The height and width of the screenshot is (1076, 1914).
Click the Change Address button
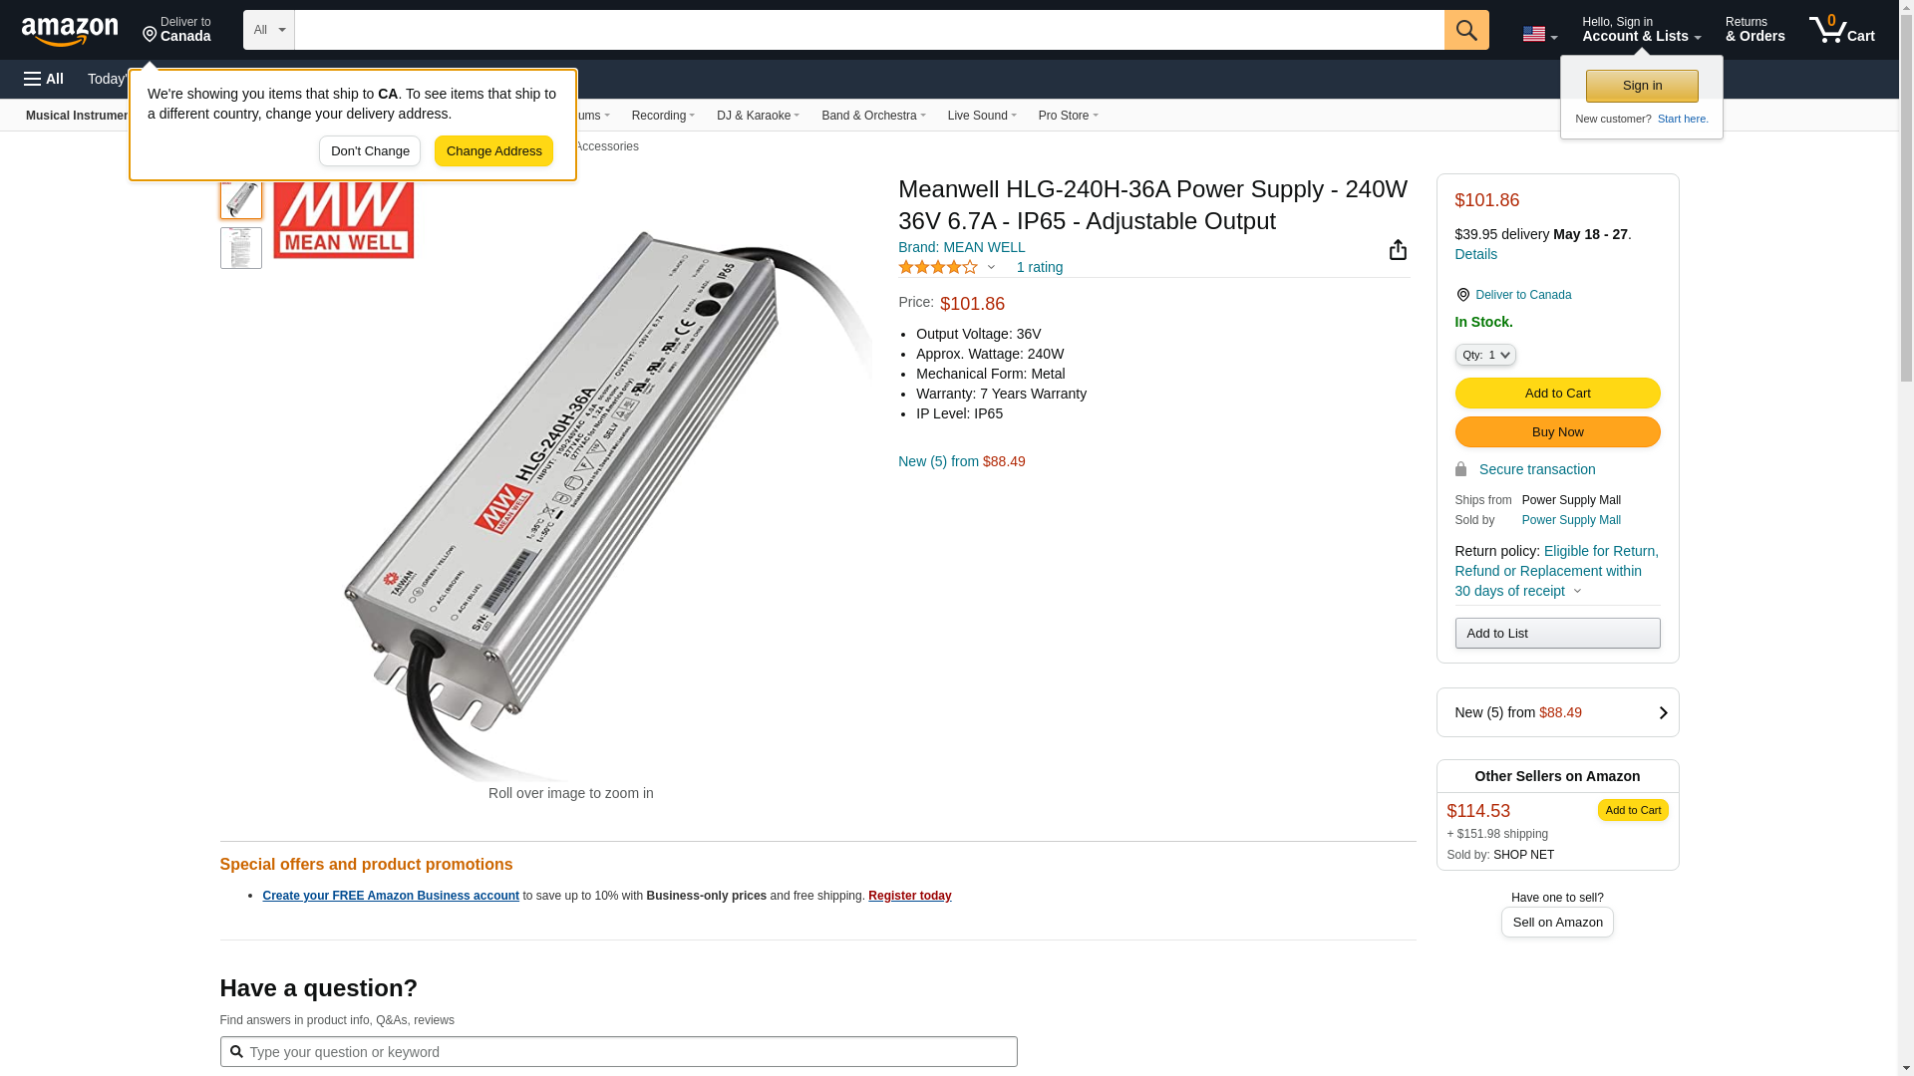493,151
